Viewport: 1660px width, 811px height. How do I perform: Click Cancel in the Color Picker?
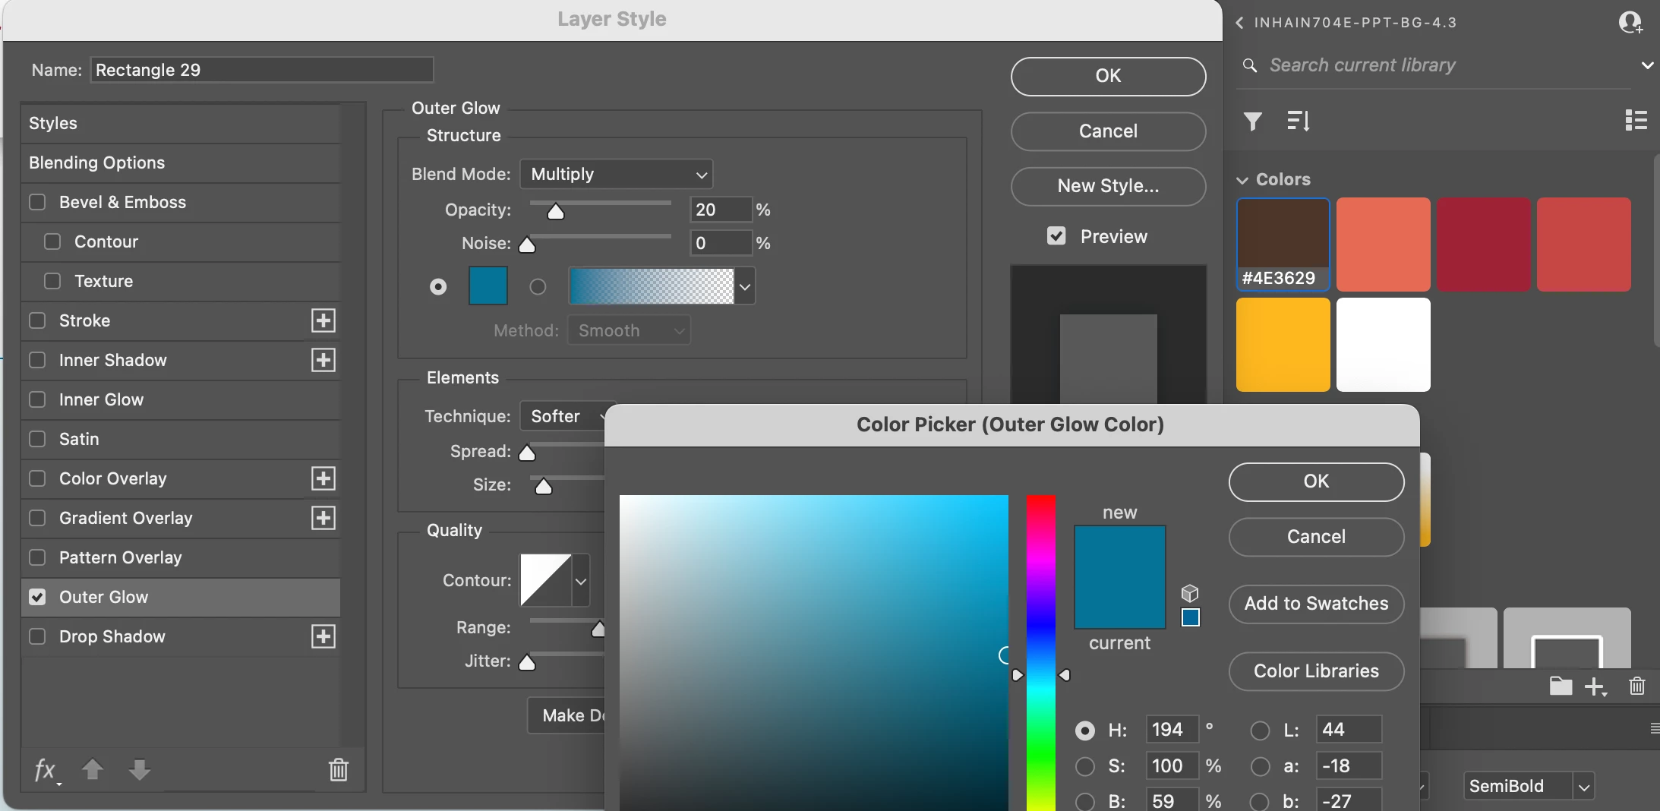pyautogui.click(x=1316, y=537)
